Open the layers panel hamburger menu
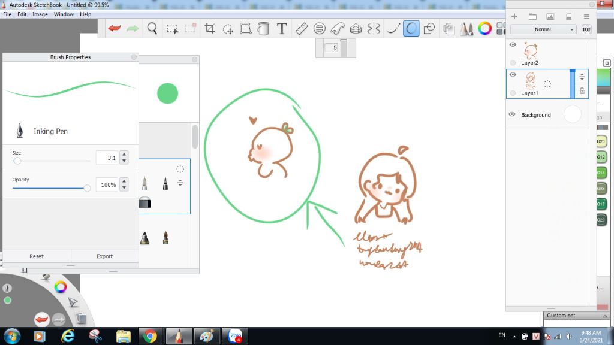The width and height of the screenshot is (614, 345). (586, 16)
